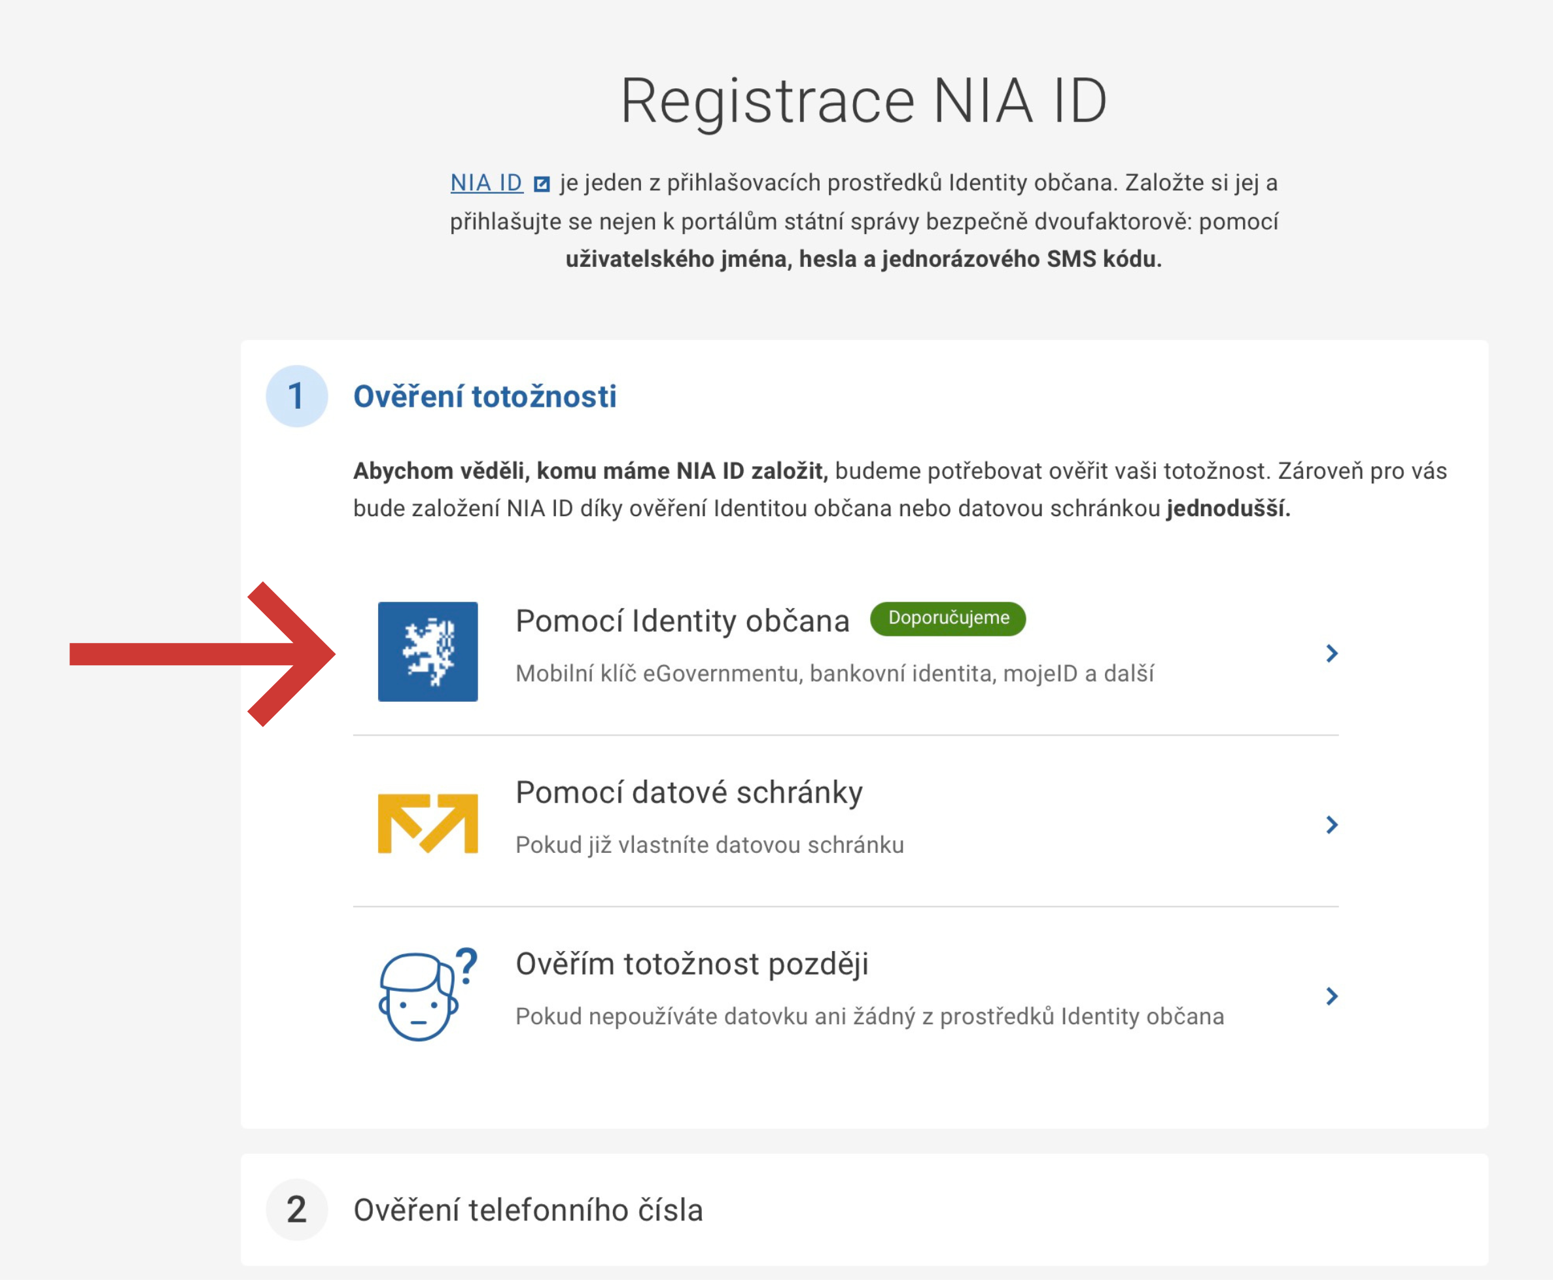Click the green Doporučujeme badge
1553x1280 pixels.
point(948,618)
